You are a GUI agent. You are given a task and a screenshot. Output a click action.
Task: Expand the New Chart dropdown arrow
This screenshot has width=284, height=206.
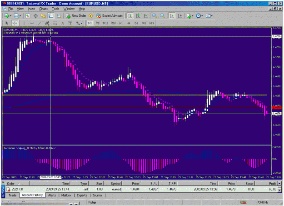[x=10, y=16]
